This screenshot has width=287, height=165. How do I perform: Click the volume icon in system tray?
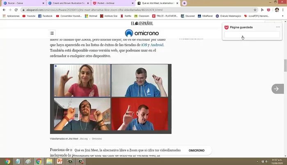267,162
